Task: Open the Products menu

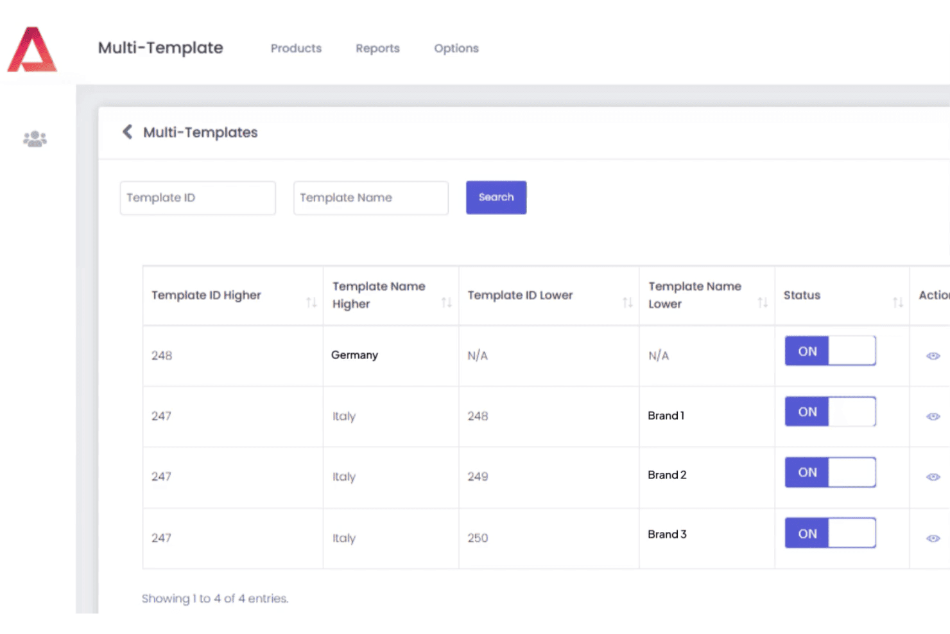Action: [x=296, y=48]
